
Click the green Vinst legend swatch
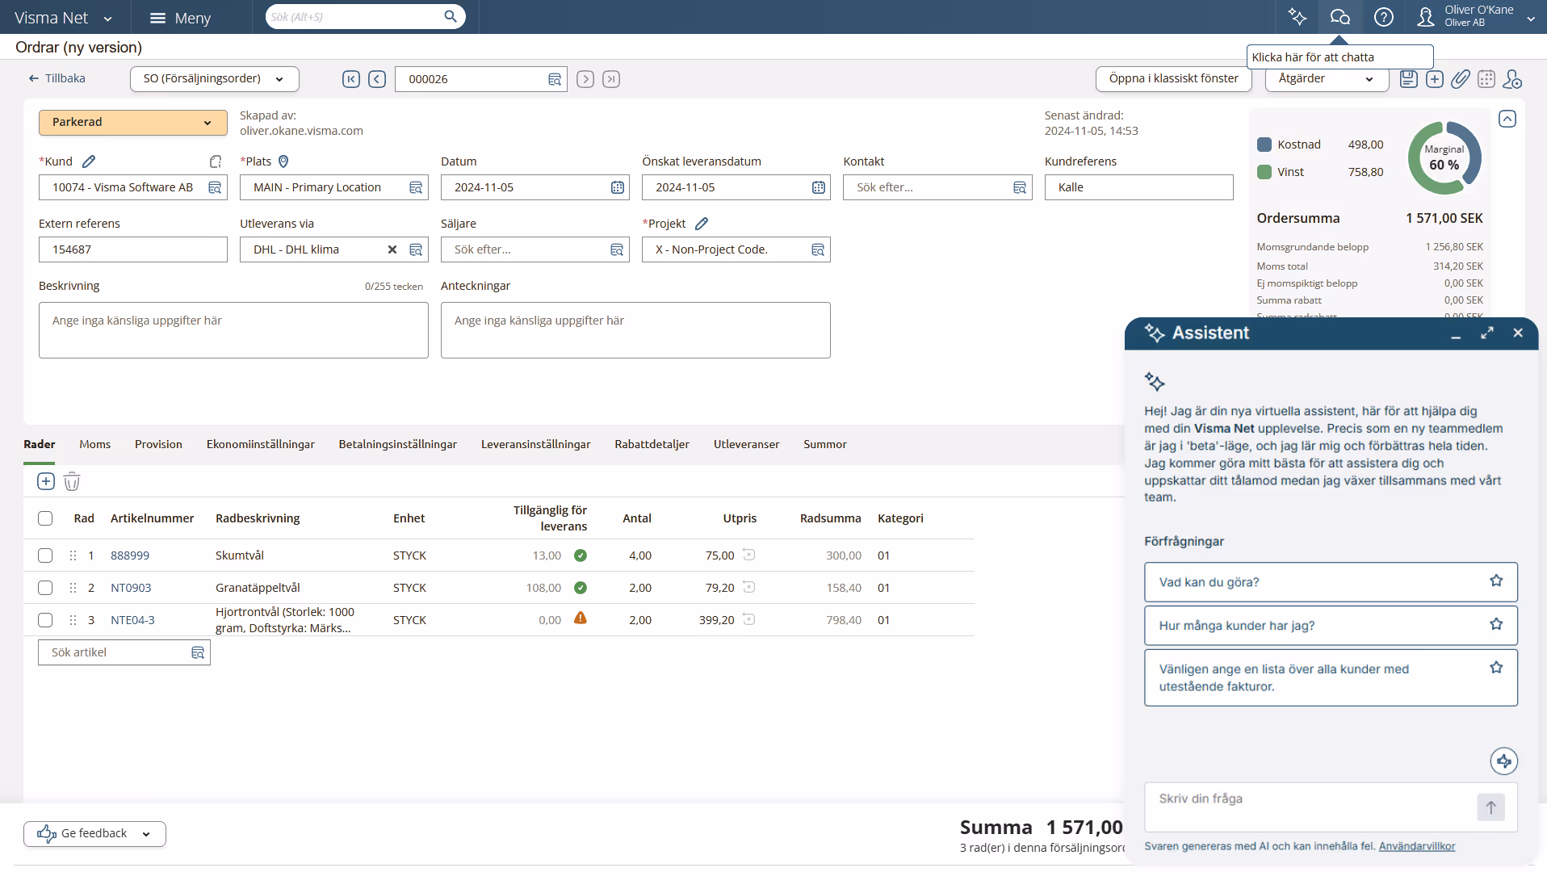pyautogui.click(x=1264, y=172)
